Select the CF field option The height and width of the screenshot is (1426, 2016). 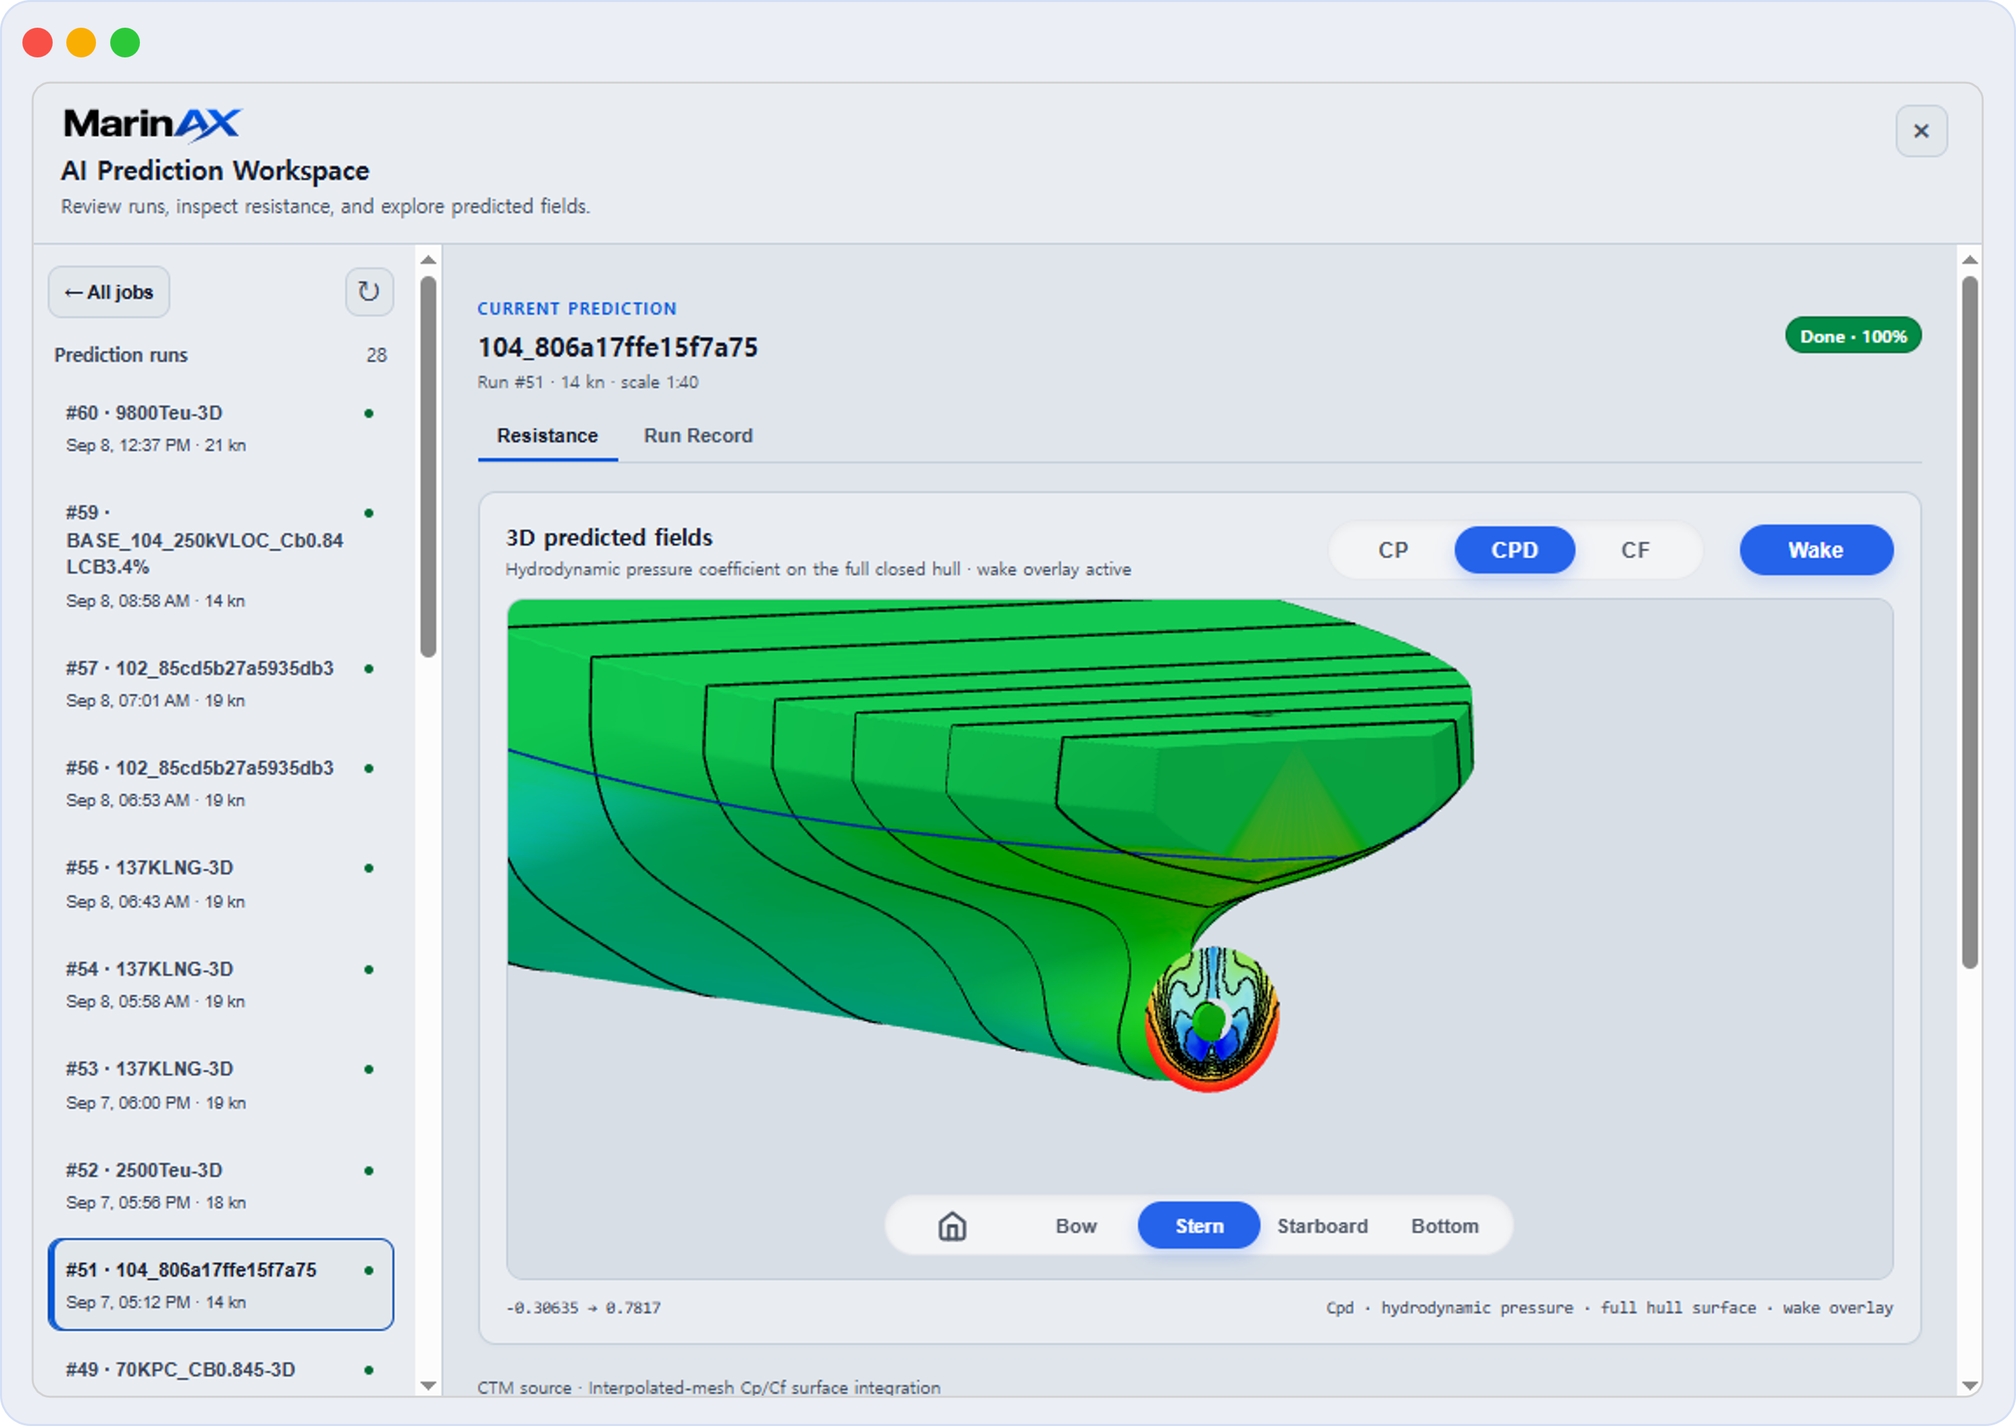tap(1635, 551)
